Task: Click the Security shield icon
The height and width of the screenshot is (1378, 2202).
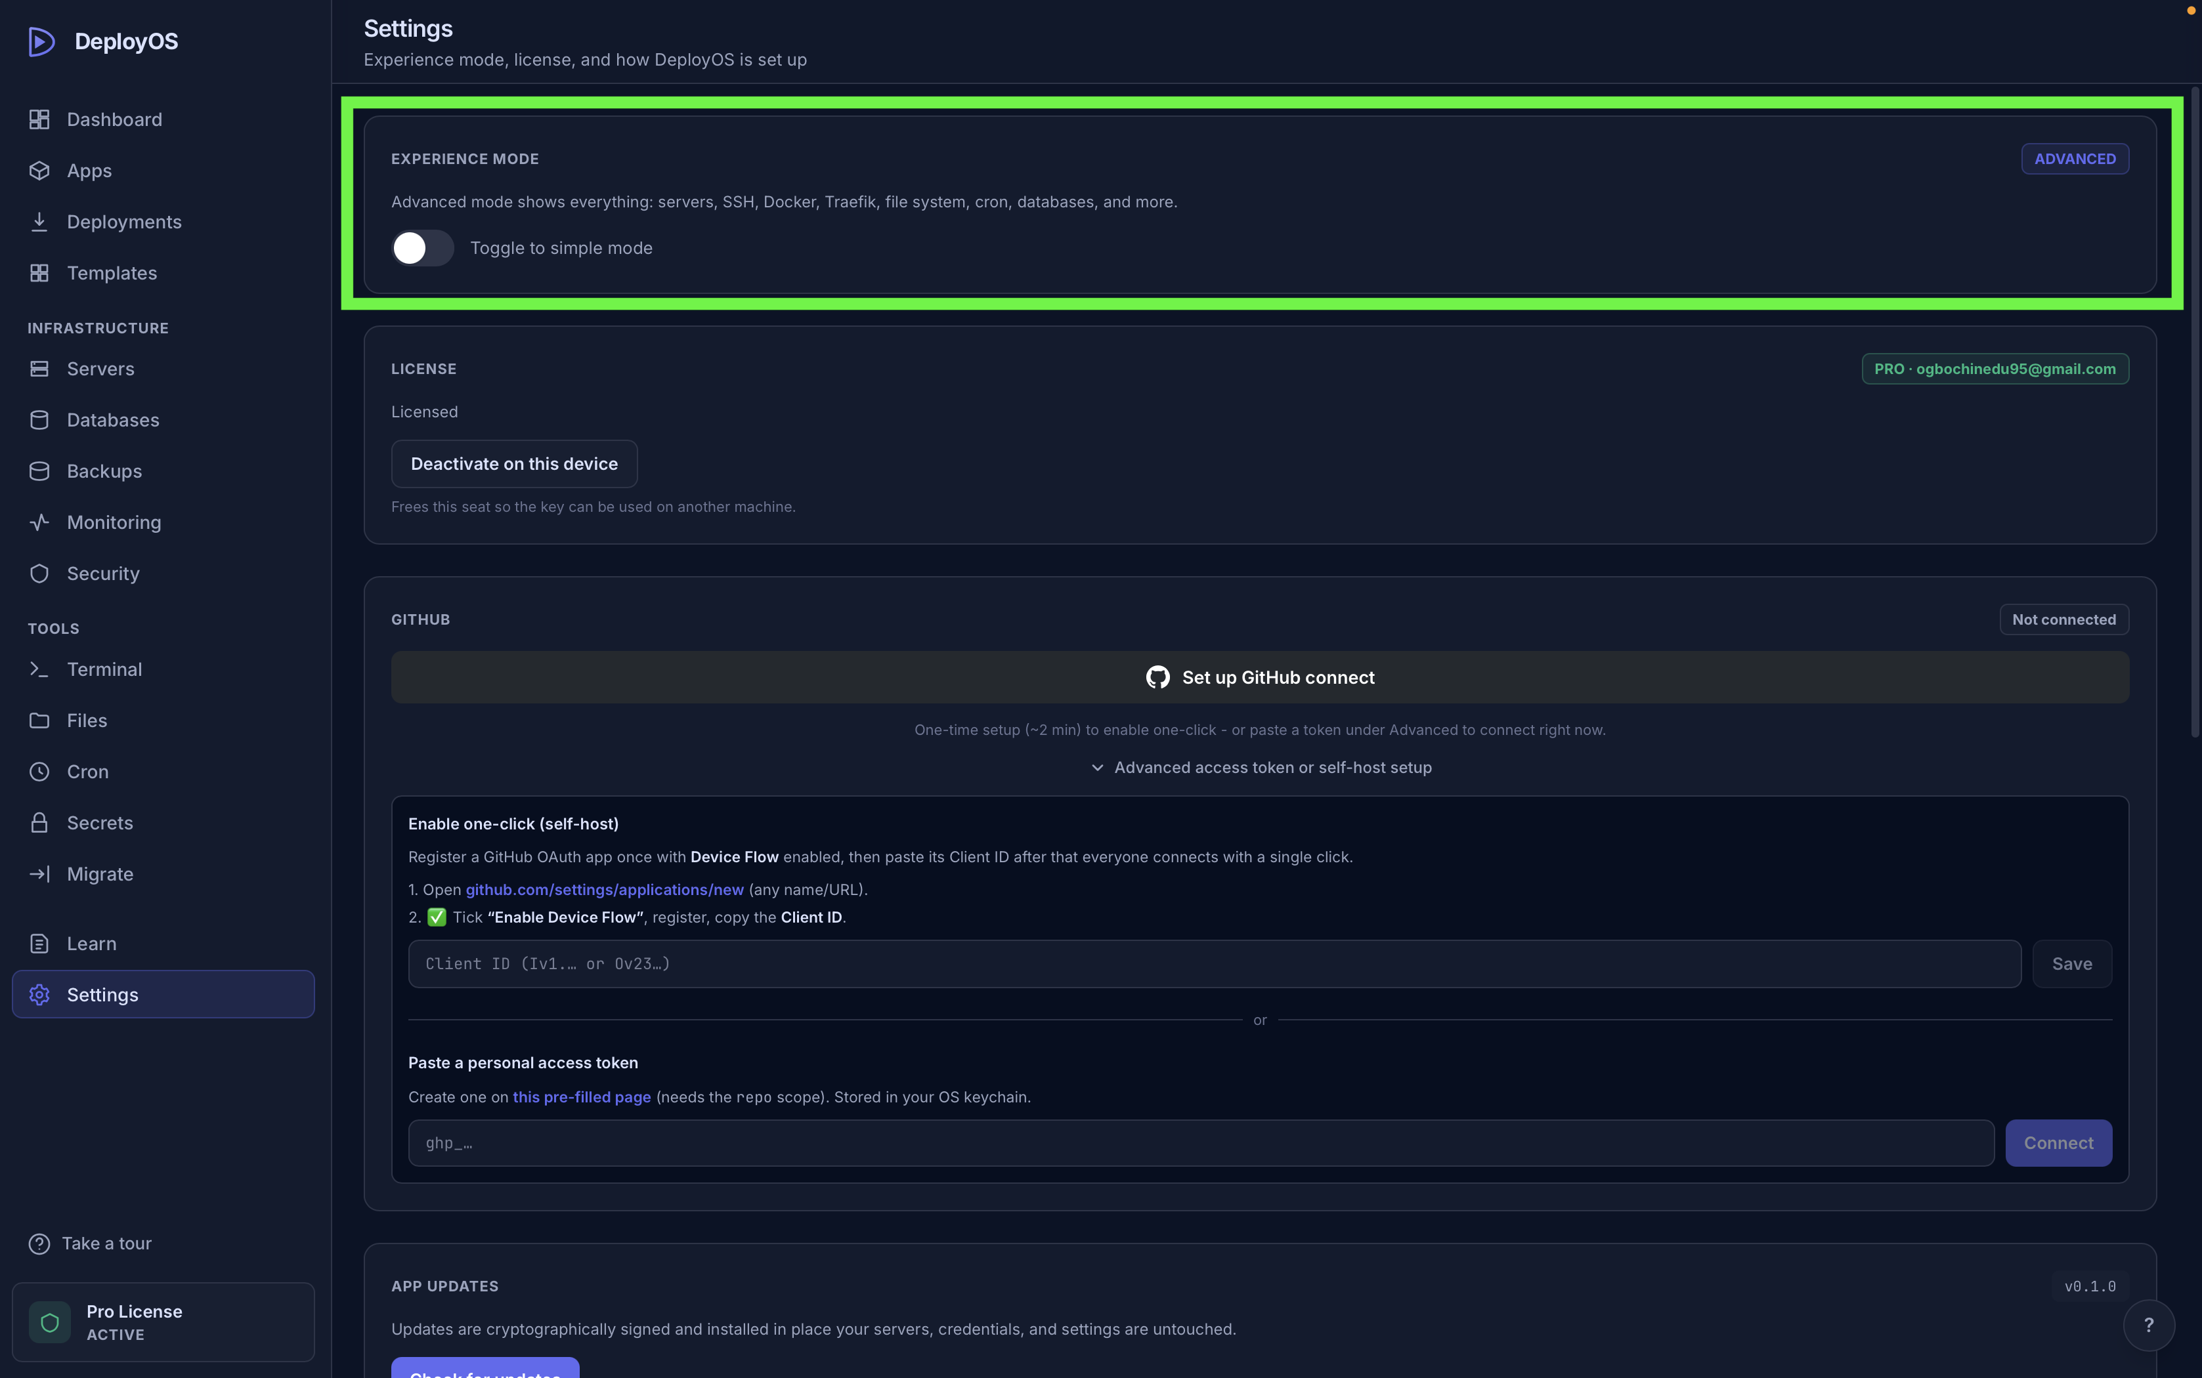Action: pos(39,574)
